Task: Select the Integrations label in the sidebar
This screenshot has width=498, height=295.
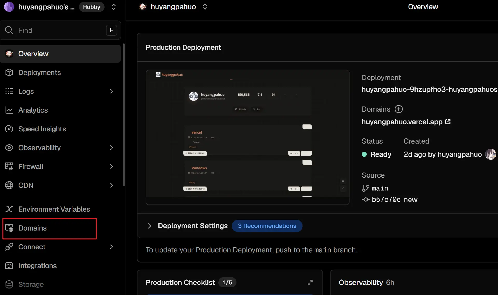Action: pos(37,265)
